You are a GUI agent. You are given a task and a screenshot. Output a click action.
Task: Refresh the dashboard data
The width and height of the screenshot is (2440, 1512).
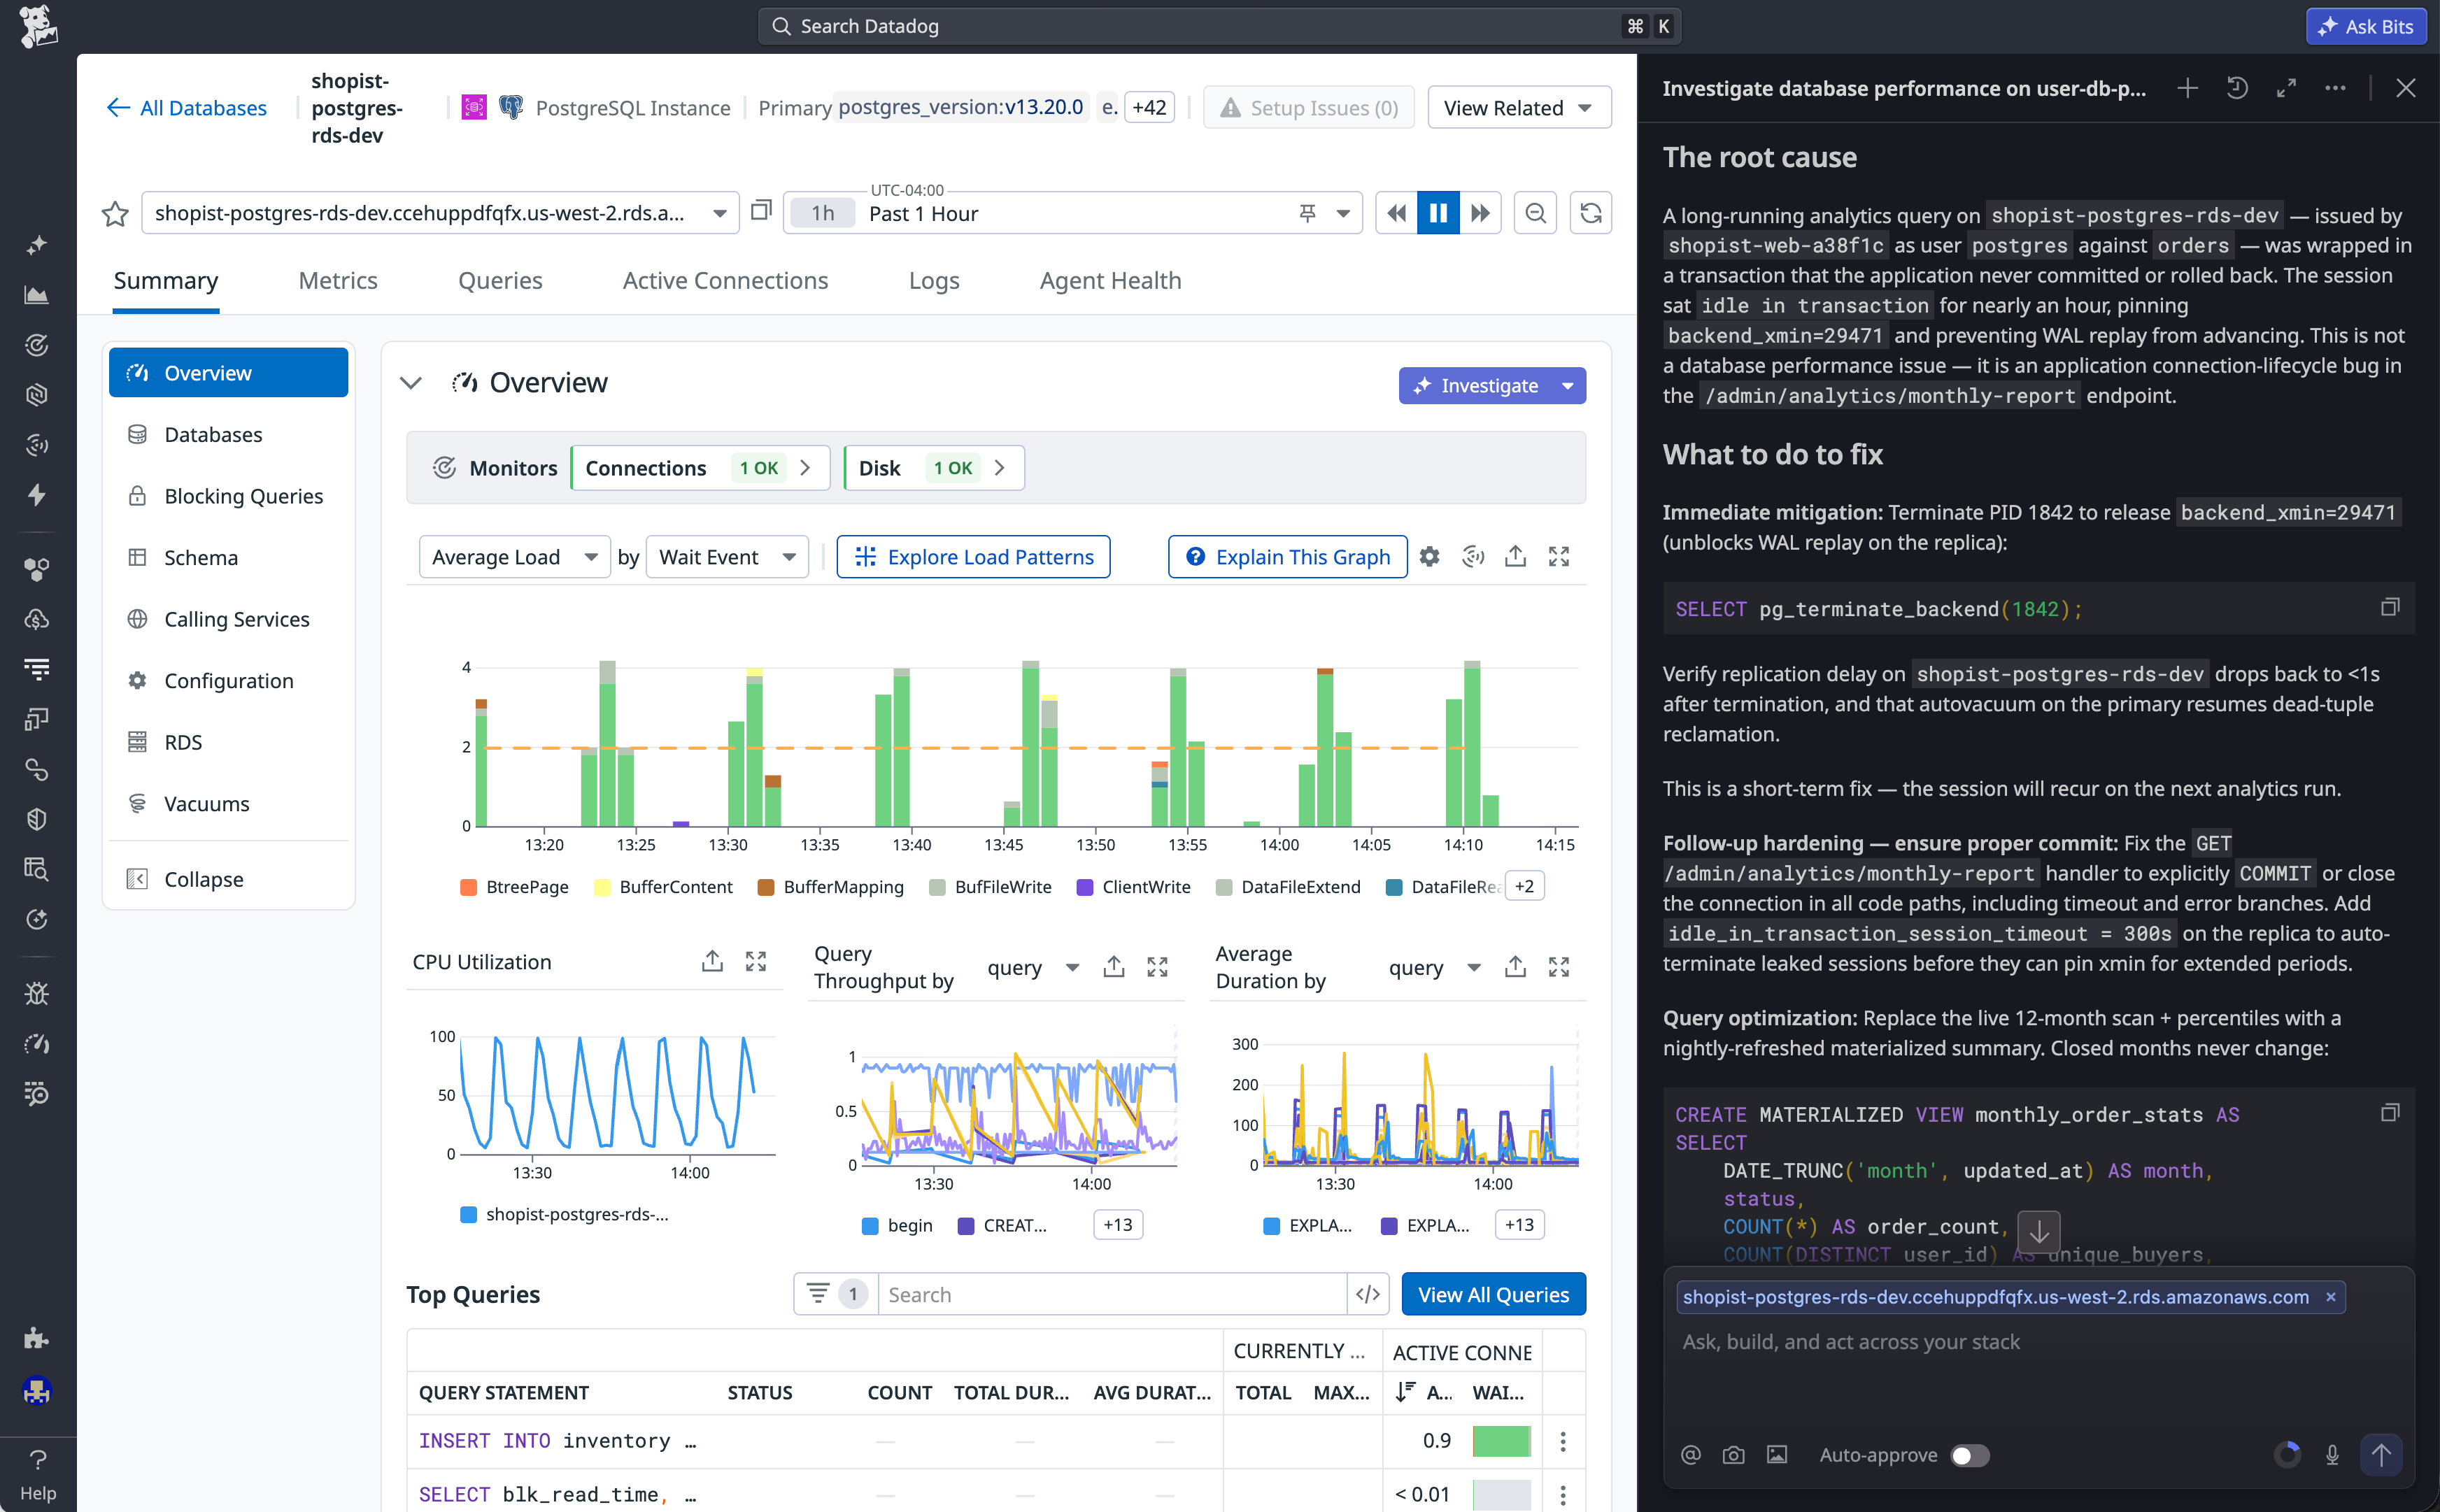pos(1590,213)
